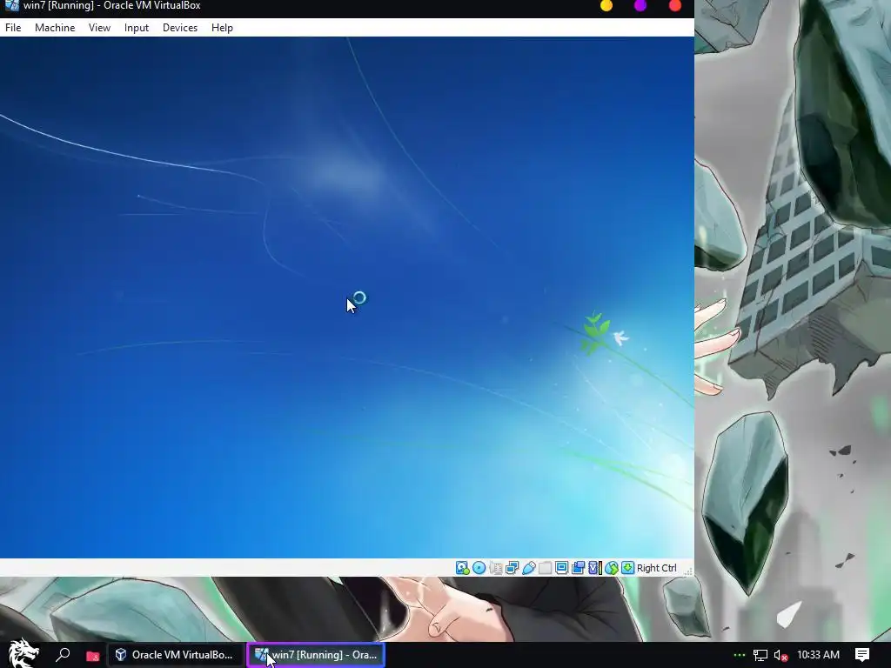Screen dimensions: 891x668
Task: Open the network tray icon
Action: [760, 655]
